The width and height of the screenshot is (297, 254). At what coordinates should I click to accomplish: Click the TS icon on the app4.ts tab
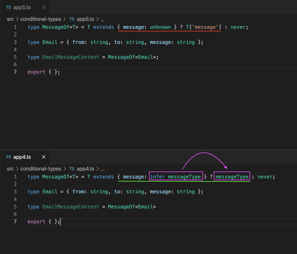point(8,157)
